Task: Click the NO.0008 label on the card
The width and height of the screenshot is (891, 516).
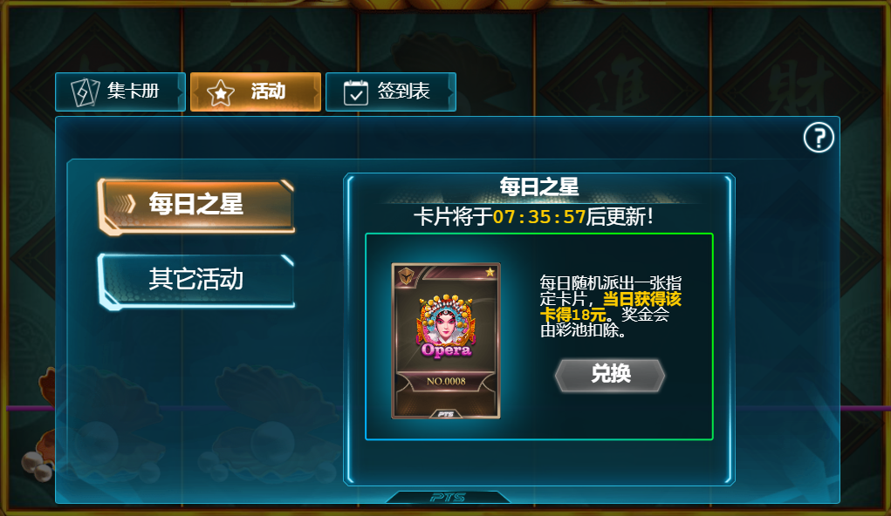Action: point(446,381)
